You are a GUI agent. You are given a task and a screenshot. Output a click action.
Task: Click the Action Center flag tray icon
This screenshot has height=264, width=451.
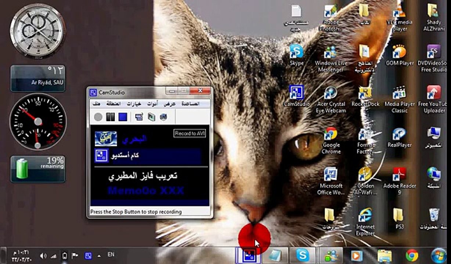point(75,256)
